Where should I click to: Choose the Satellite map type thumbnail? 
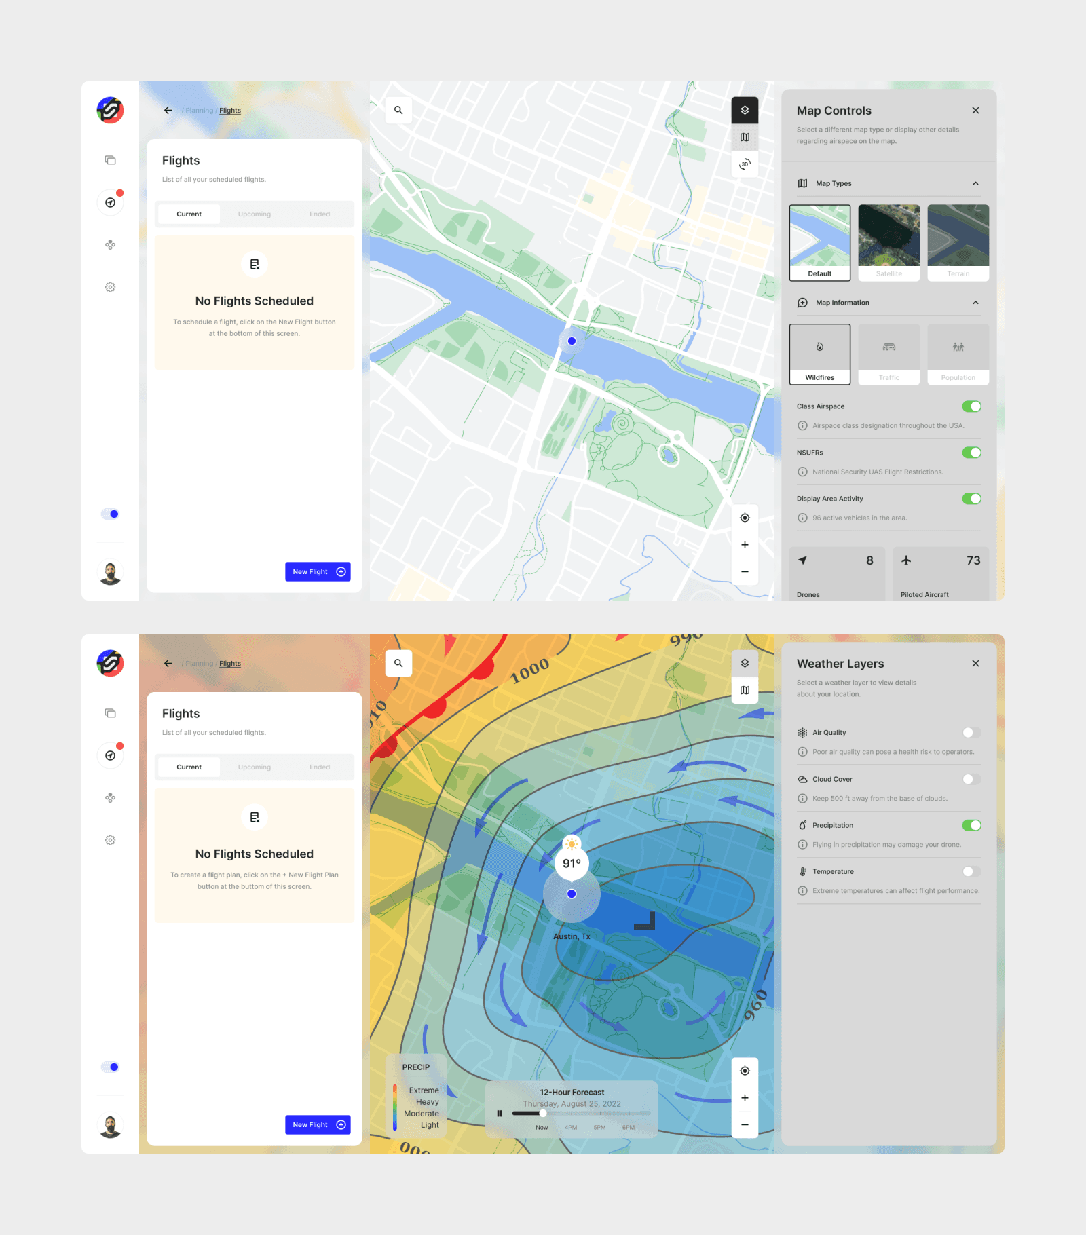coord(889,243)
